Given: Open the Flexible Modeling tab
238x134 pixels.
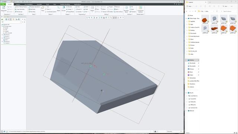Looking at the screenshot, I should tap(65, 4).
